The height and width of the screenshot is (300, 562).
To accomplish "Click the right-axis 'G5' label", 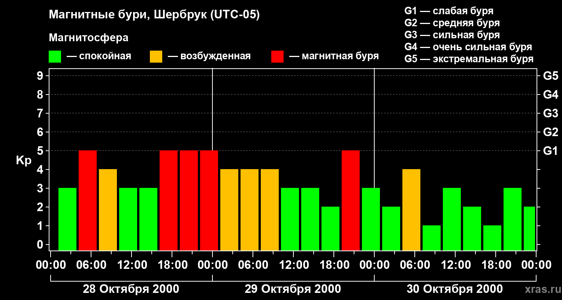I will coord(550,76).
